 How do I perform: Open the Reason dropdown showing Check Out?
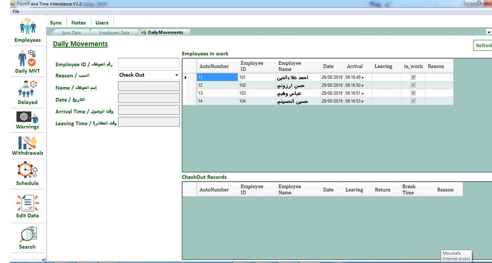tap(149, 75)
